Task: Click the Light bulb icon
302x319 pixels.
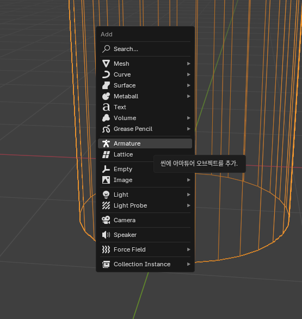Action: click(x=106, y=195)
